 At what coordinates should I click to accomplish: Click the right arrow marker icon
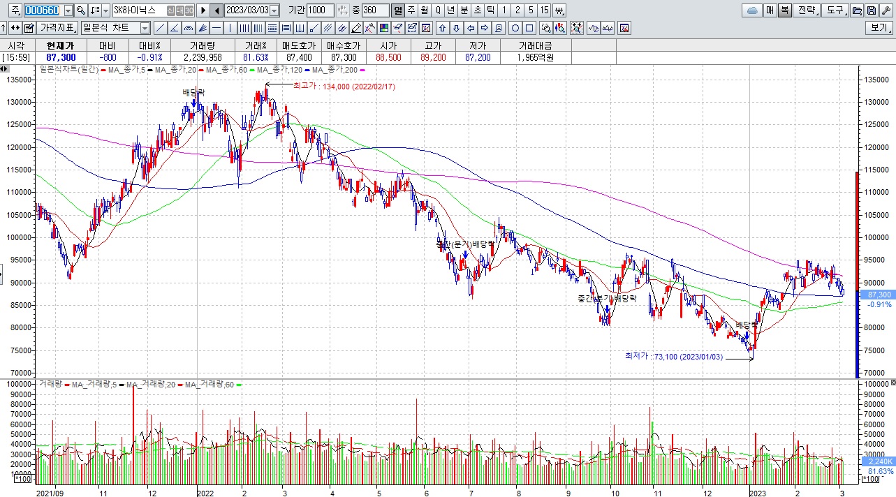pyautogui.click(x=484, y=28)
